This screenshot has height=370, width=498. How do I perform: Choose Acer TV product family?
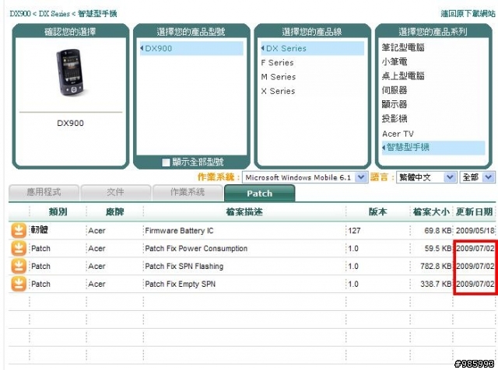(398, 134)
